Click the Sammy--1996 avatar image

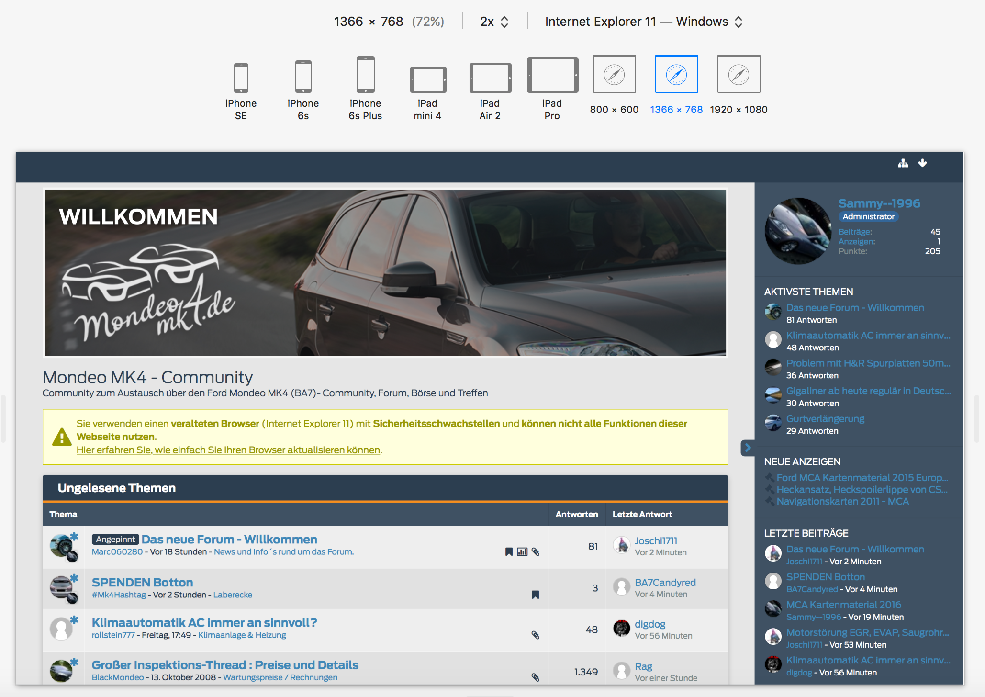pyautogui.click(x=798, y=231)
